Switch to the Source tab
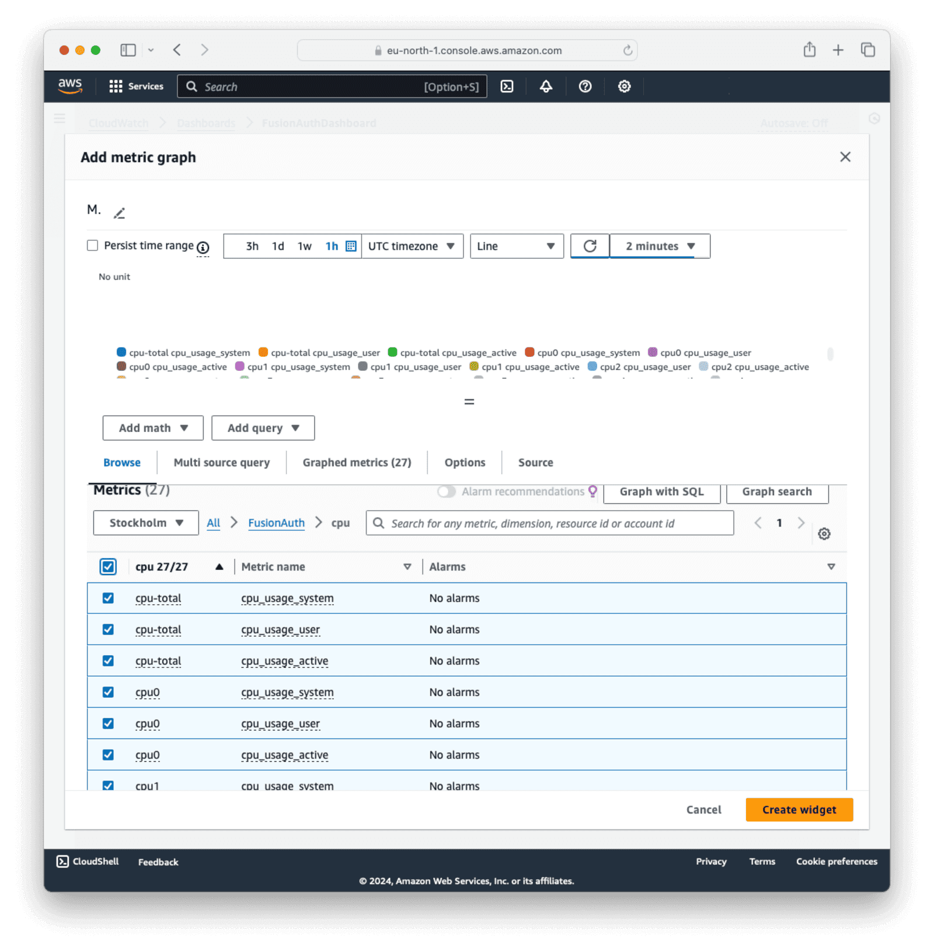 (535, 462)
